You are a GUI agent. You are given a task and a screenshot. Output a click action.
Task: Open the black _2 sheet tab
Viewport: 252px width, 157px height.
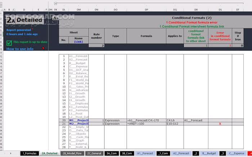[x=195, y=153]
